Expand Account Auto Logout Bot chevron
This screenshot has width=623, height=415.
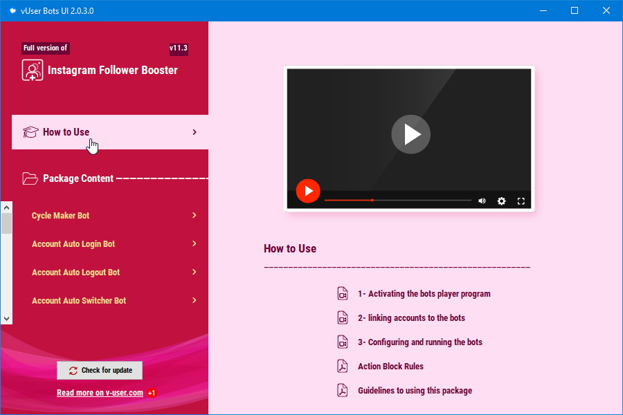[x=195, y=272]
